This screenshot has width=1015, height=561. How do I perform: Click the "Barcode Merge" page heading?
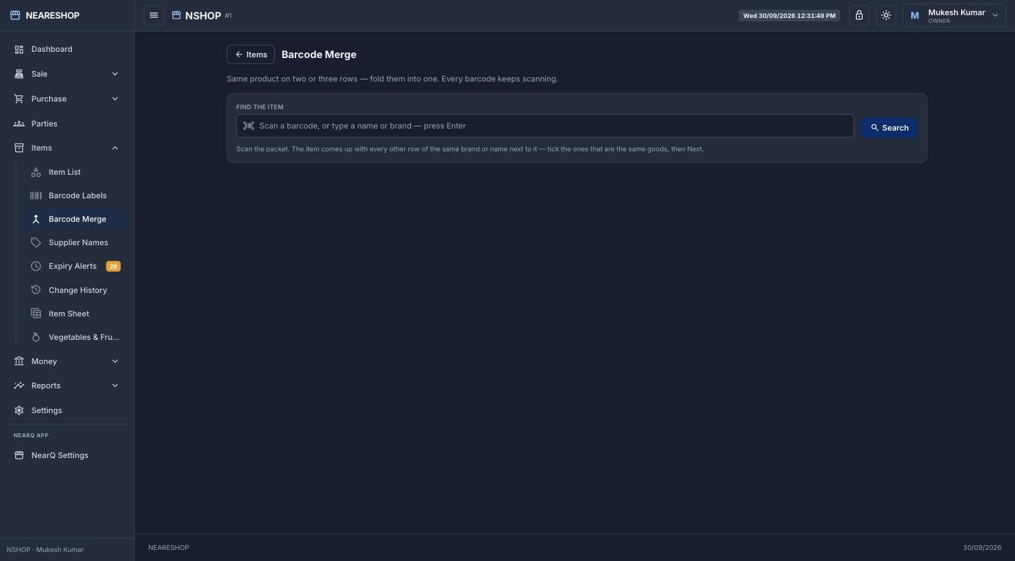click(319, 55)
